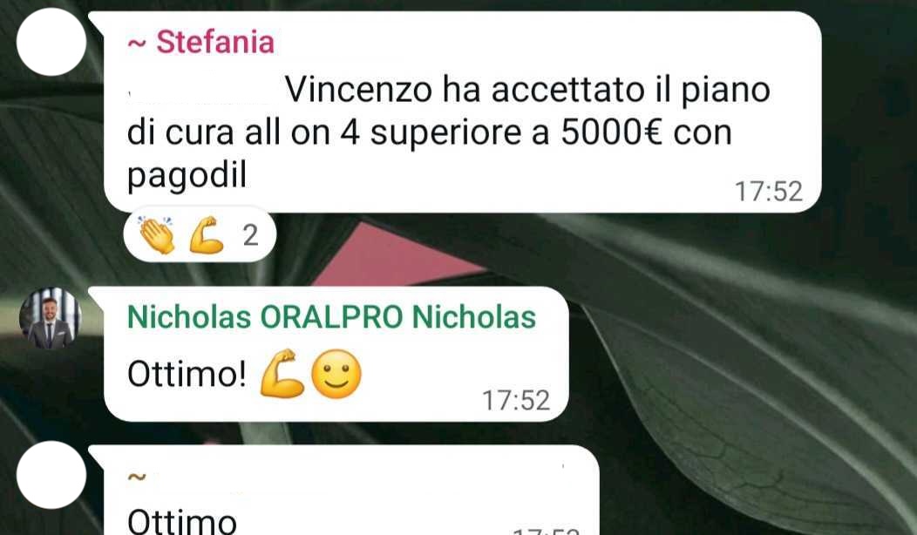
Task: Click 17:52 timestamp on Nicholas's message
Action: (516, 401)
